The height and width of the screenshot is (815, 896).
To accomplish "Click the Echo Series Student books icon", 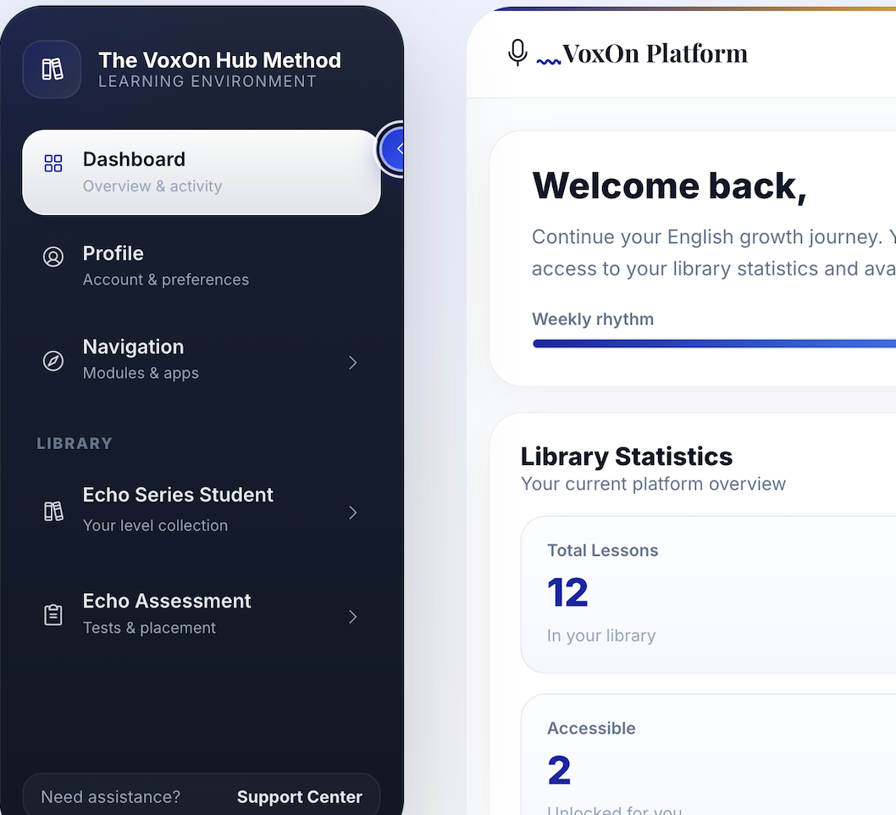I will [x=53, y=511].
